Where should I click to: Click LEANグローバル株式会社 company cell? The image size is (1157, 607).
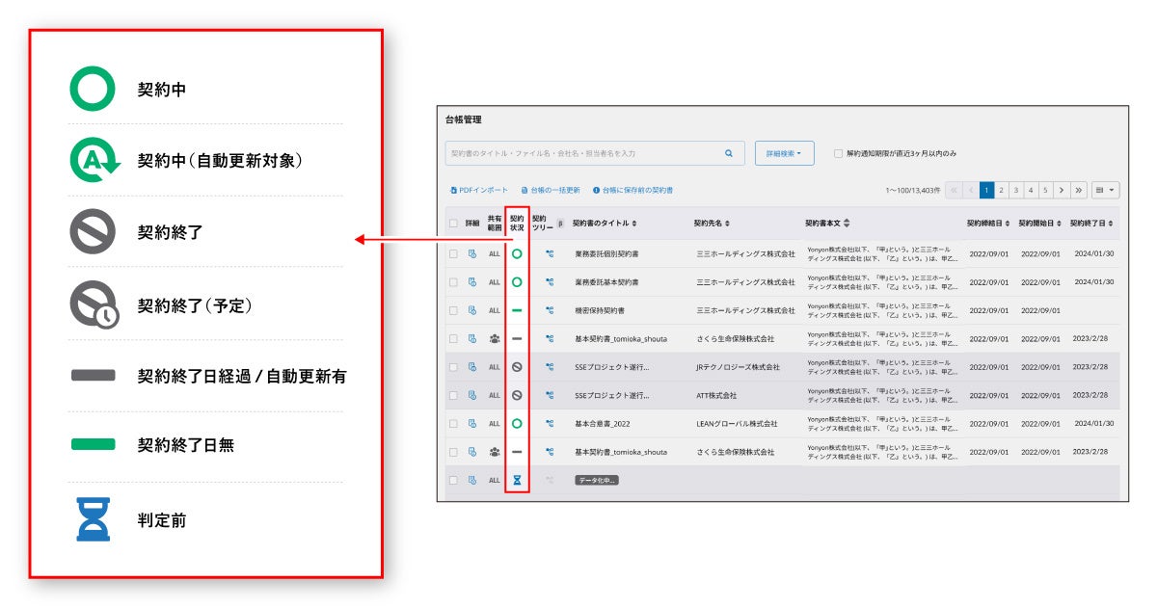click(x=737, y=423)
